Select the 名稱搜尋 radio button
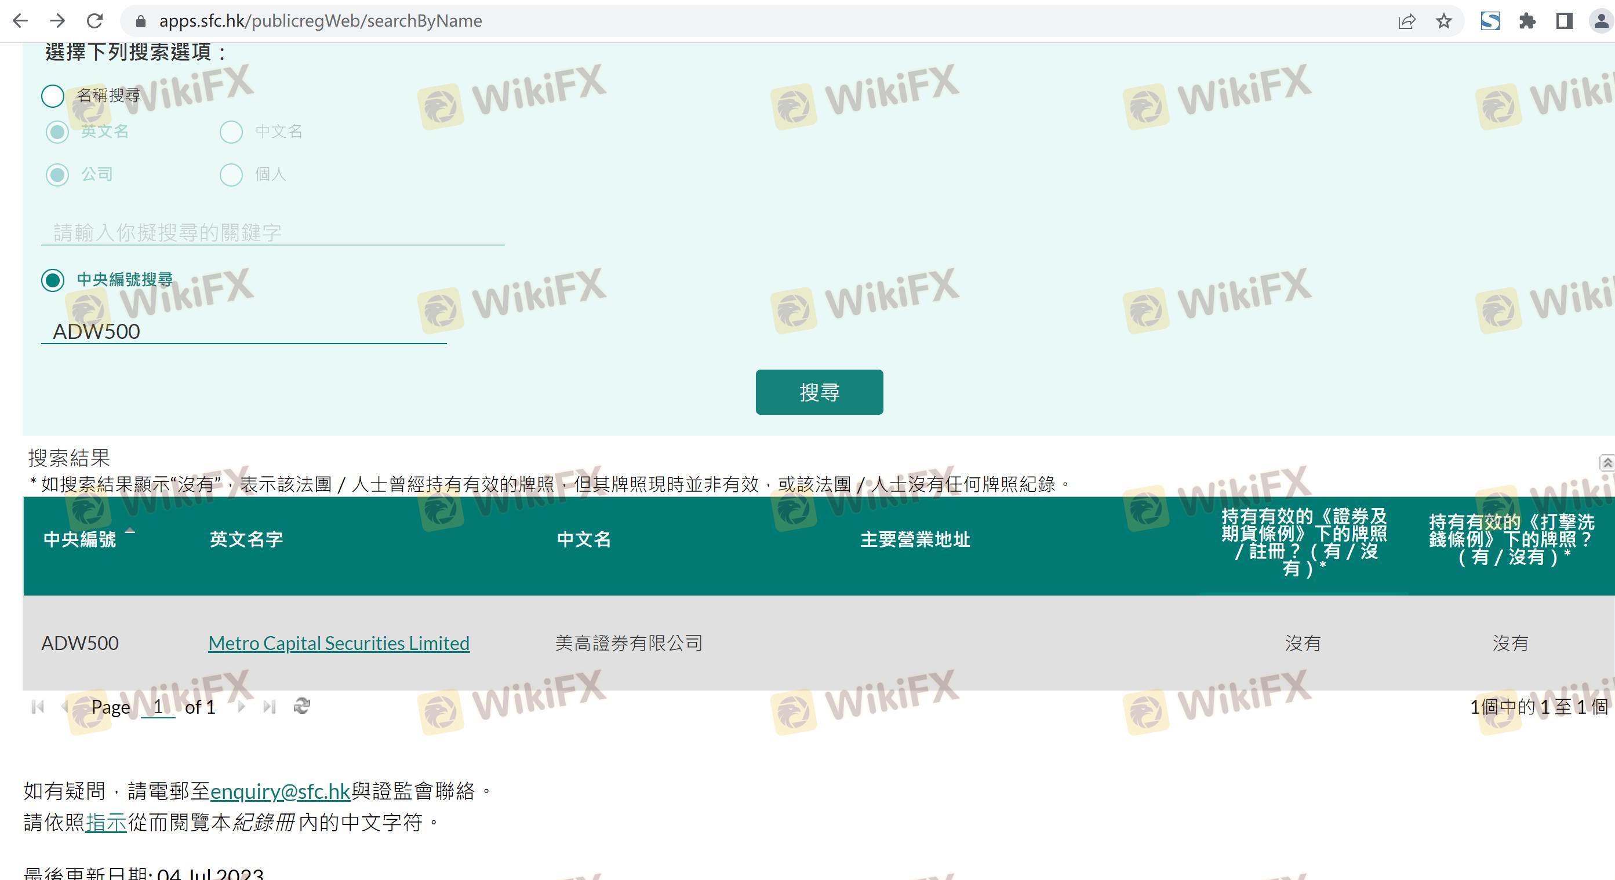This screenshot has height=880, width=1615. (53, 96)
